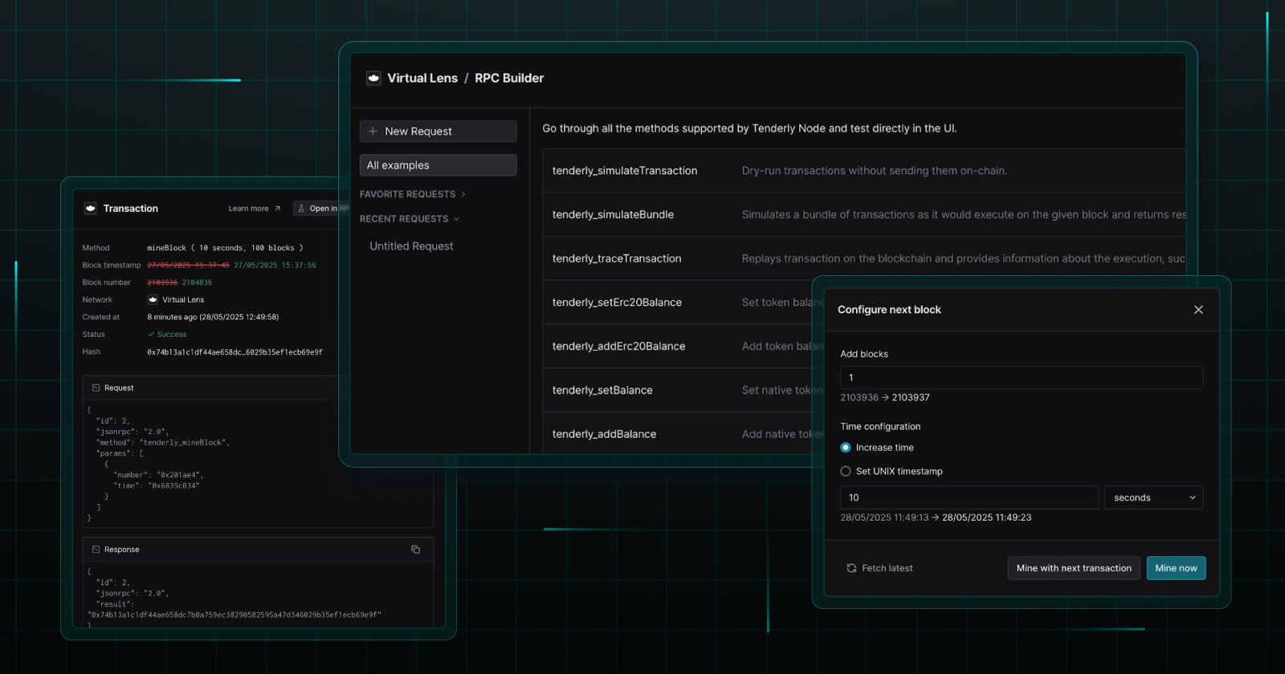Close the Configure next block dialog
1285x674 pixels.
point(1198,310)
